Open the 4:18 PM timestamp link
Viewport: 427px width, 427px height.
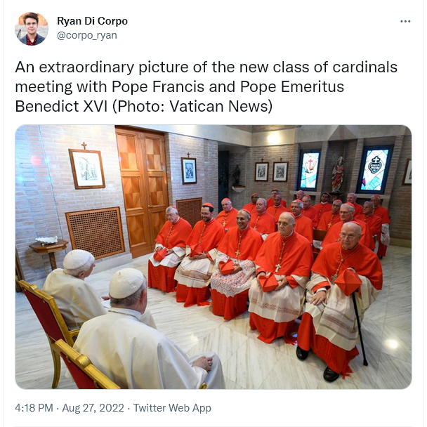34,407
